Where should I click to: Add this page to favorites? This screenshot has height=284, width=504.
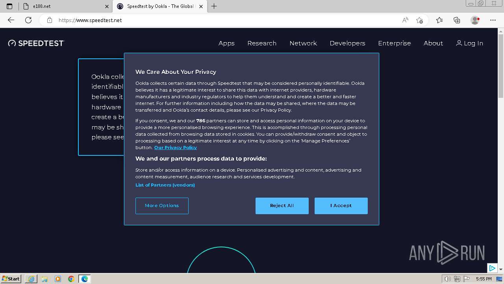point(419,20)
